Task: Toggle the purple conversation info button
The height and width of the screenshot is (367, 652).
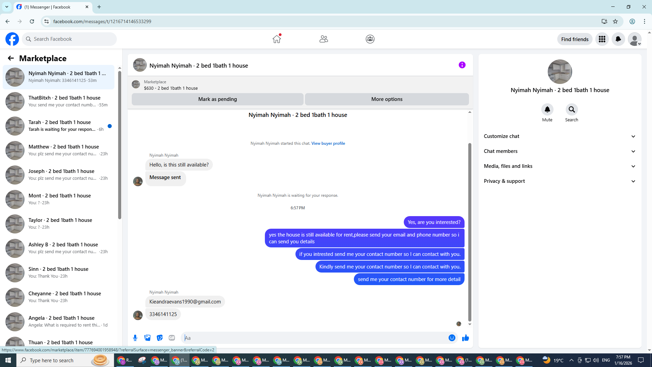Action: click(x=462, y=65)
